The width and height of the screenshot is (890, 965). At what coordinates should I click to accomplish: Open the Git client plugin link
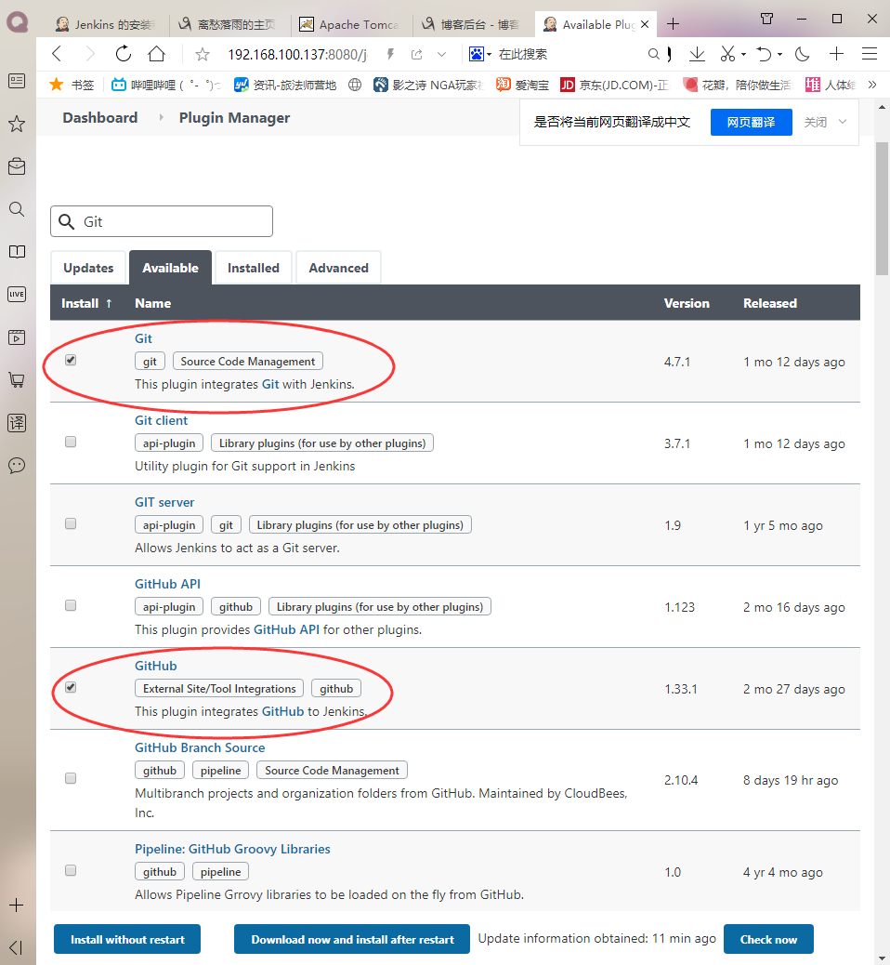click(x=161, y=420)
